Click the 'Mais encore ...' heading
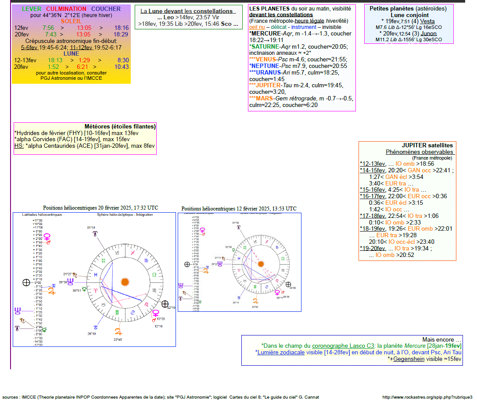Viewport: 477px width, 403px height. coord(442,339)
